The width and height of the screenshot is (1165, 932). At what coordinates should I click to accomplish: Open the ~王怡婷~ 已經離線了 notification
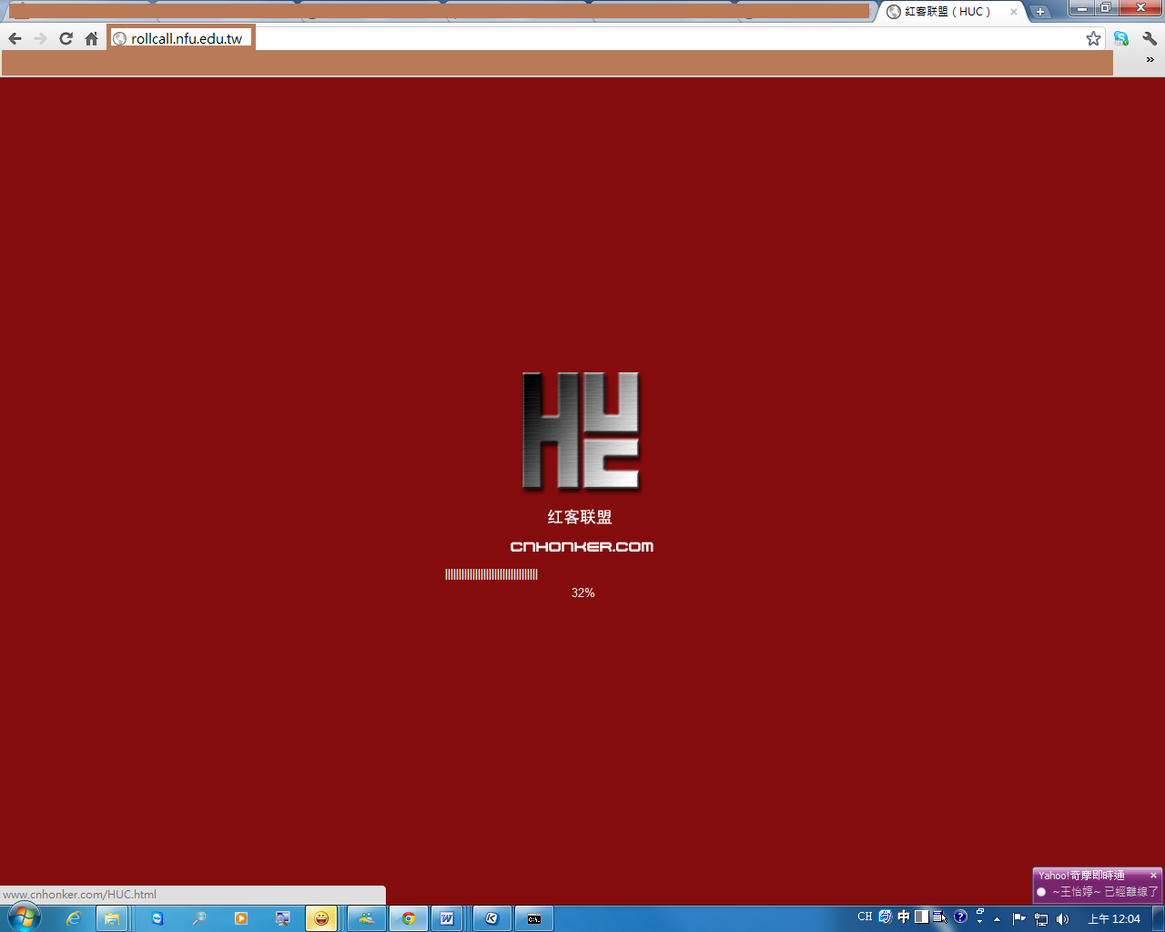[1105, 892]
